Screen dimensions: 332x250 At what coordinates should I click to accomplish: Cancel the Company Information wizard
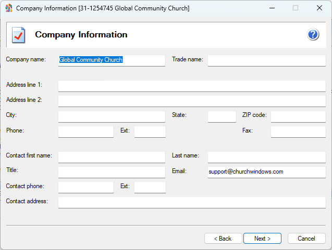pos(306,239)
